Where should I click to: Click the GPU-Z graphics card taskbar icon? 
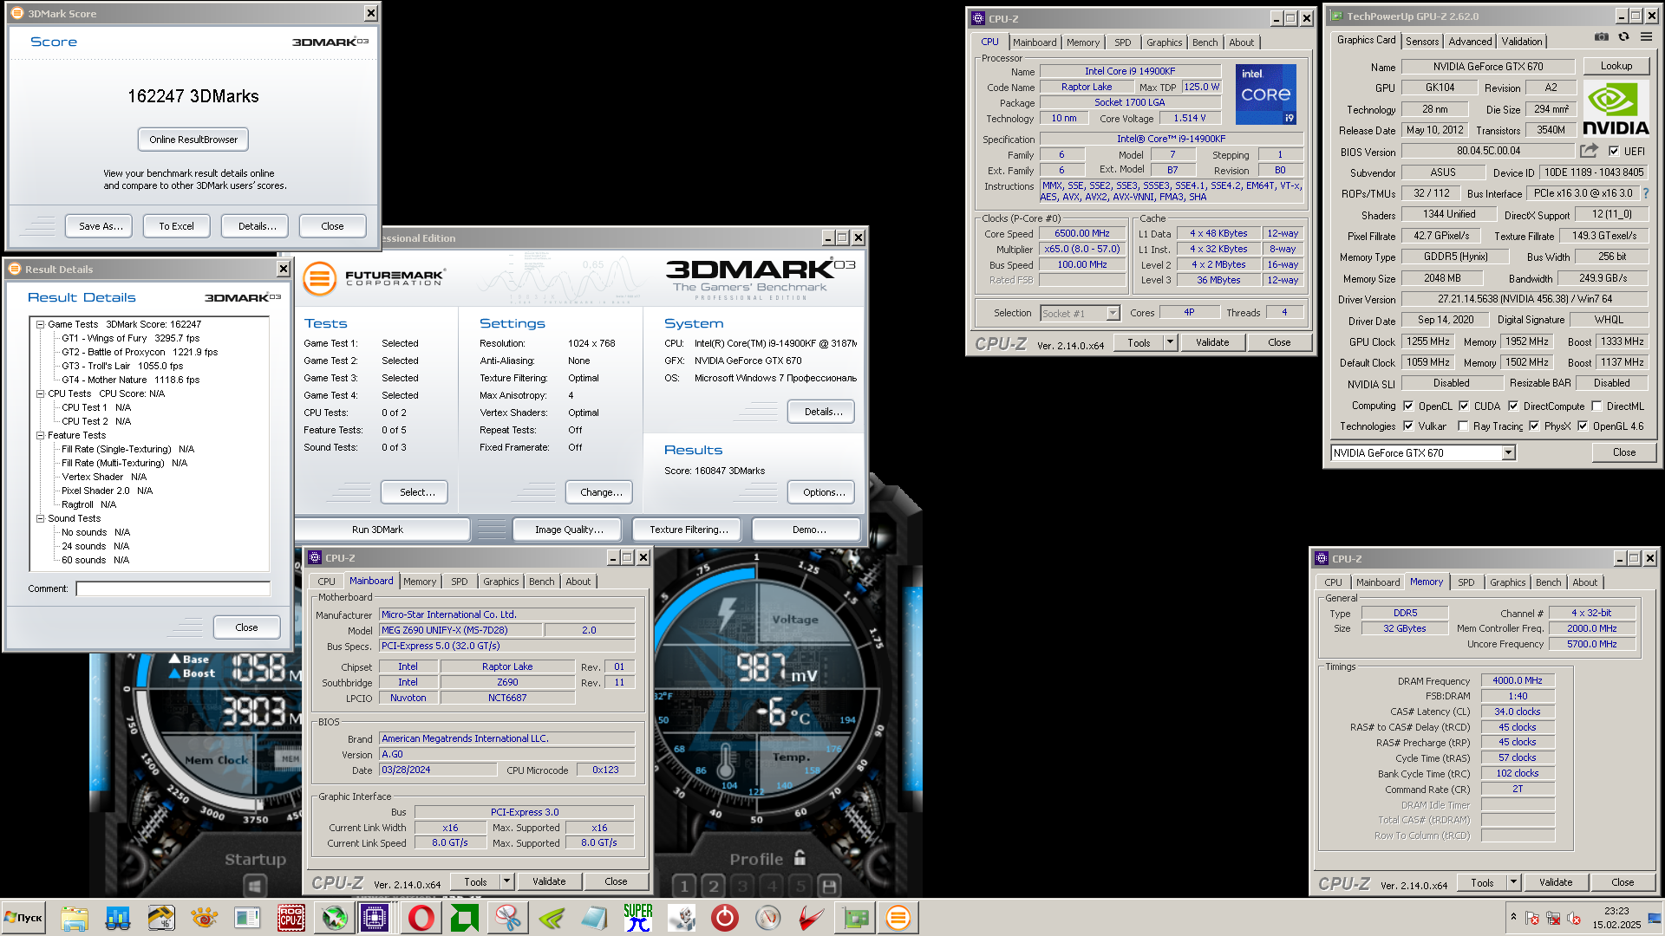pyautogui.click(x=854, y=917)
